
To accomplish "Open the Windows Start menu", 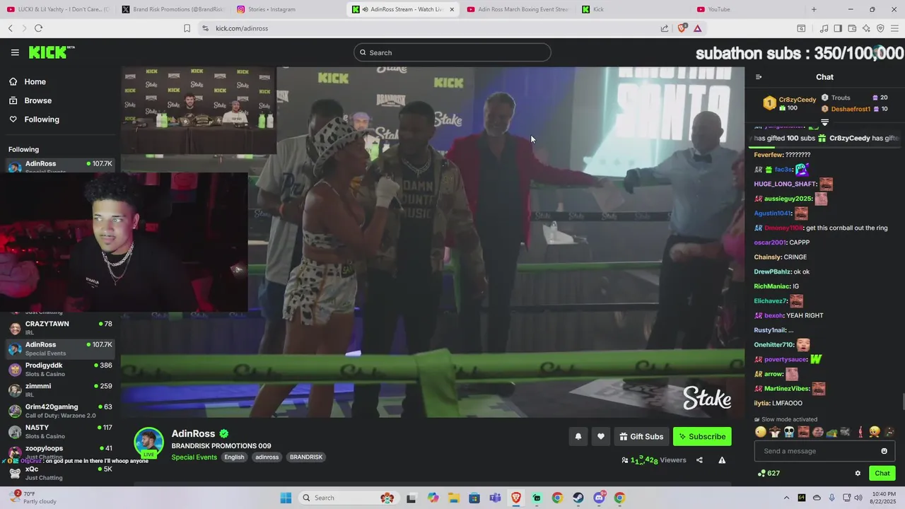I will pos(286,498).
